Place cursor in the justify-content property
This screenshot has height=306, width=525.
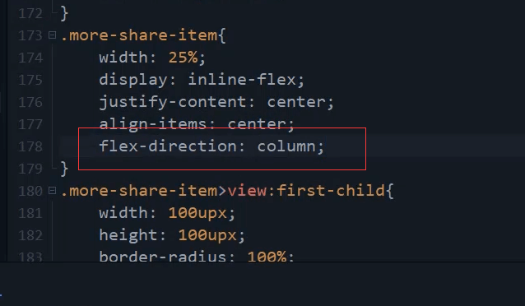[x=173, y=102]
